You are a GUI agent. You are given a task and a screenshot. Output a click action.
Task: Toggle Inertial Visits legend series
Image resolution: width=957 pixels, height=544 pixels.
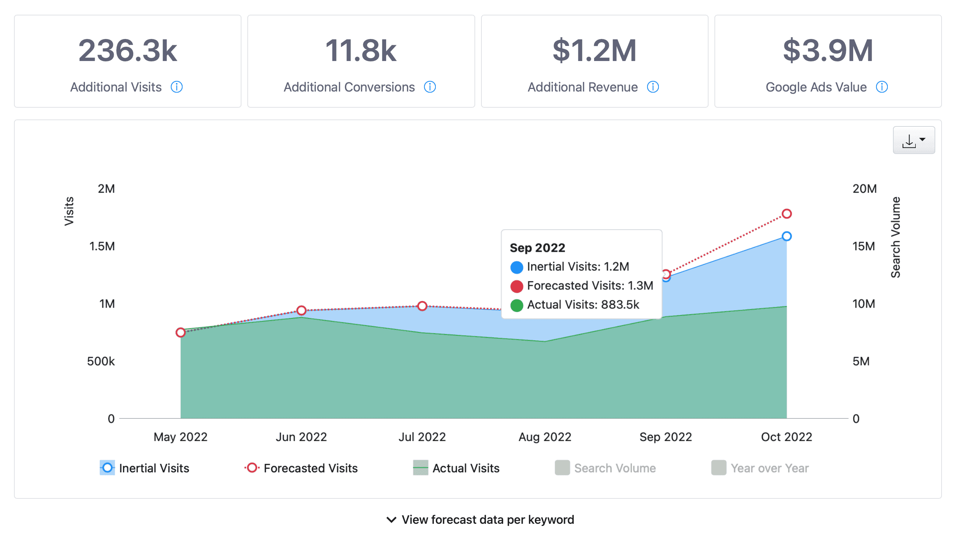click(x=144, y=468)
